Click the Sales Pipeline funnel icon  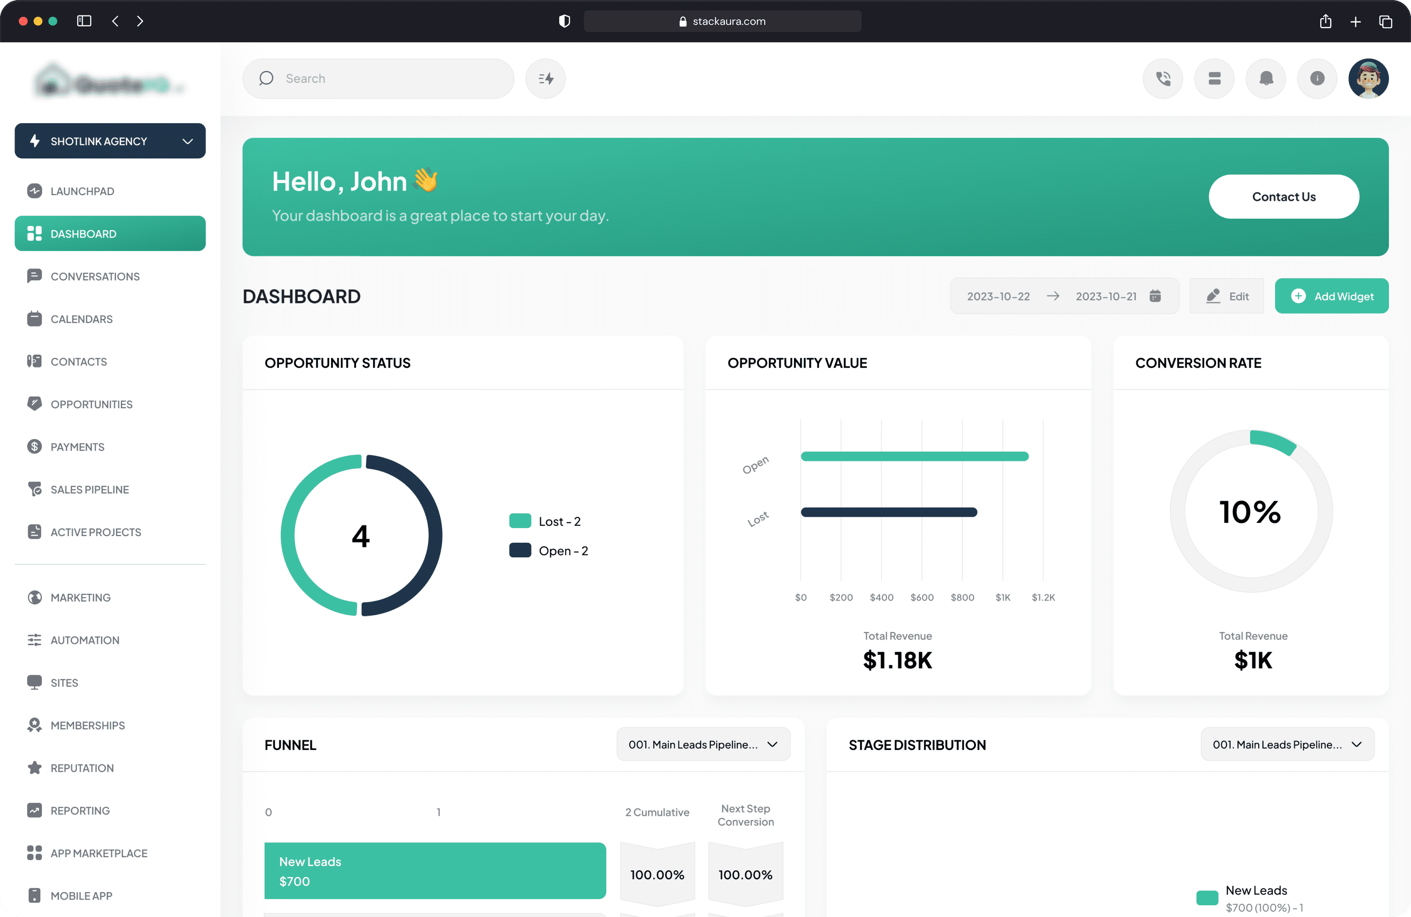[x=34, y=489]
